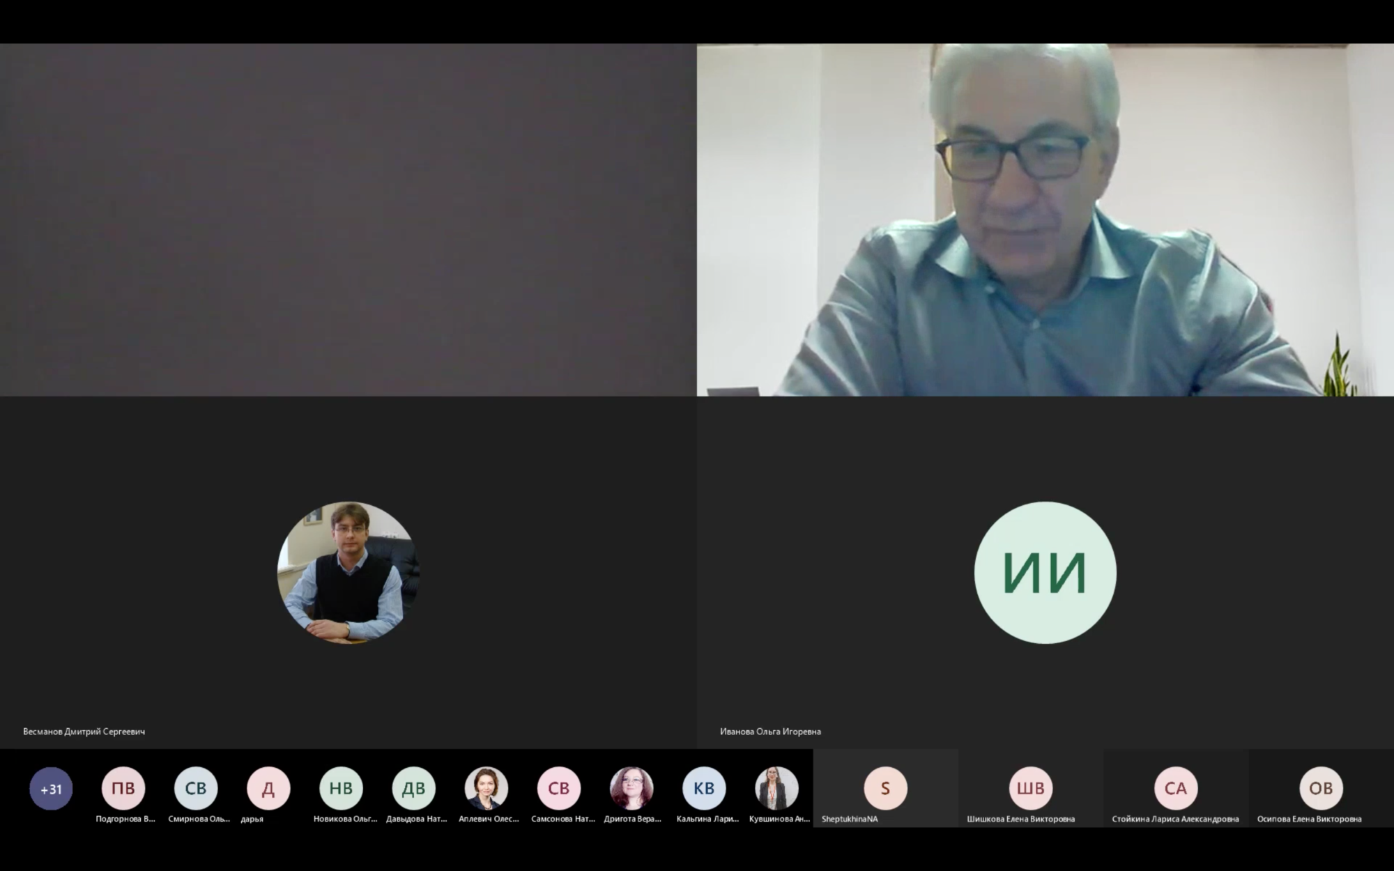Click the ШВ avatar for Шишкова
Screen dimensions: 1394x871
tap(1030, 788)
